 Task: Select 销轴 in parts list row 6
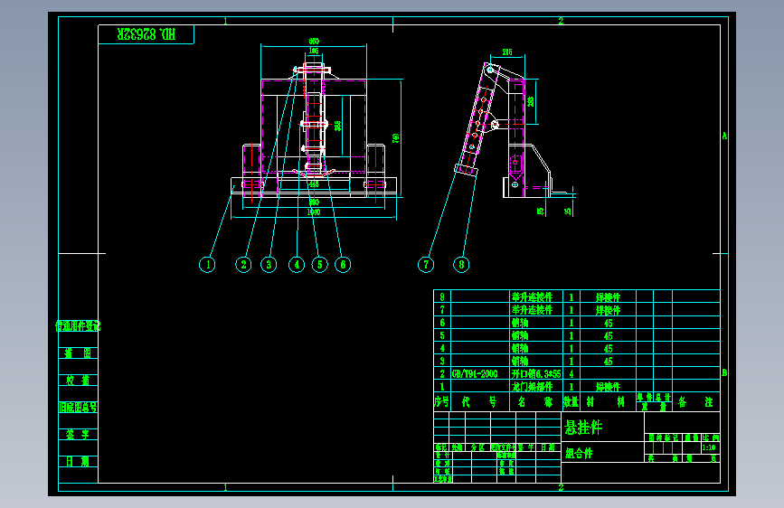point(520,323)
